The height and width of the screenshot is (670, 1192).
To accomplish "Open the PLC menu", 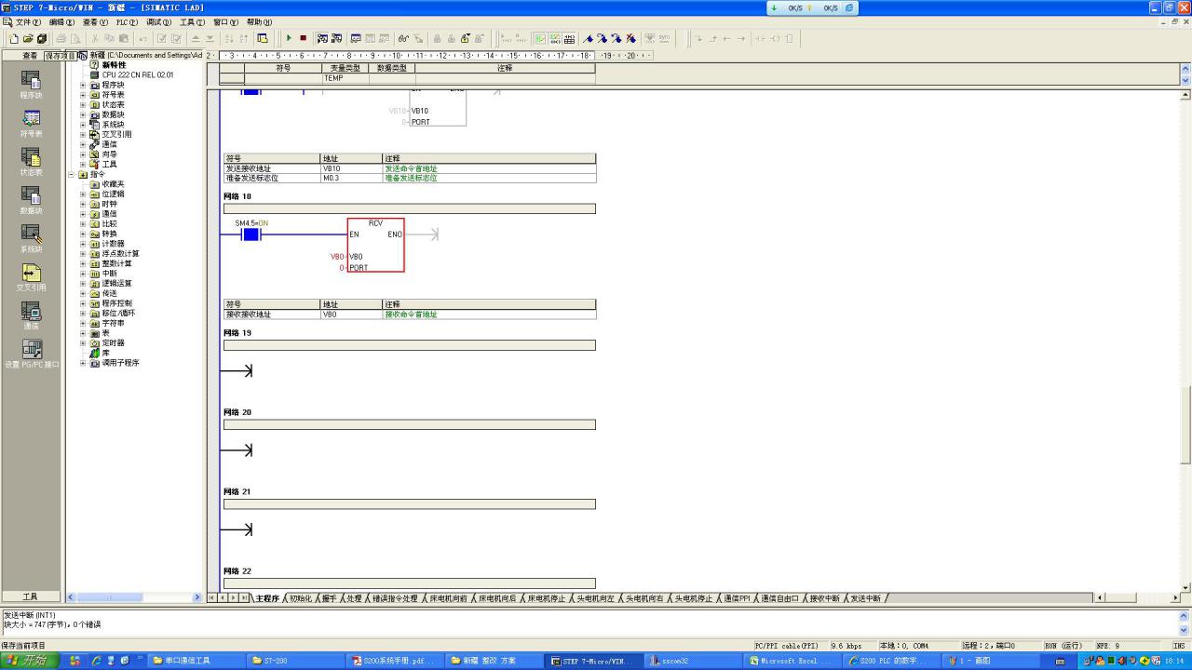I will click(127, 21).
